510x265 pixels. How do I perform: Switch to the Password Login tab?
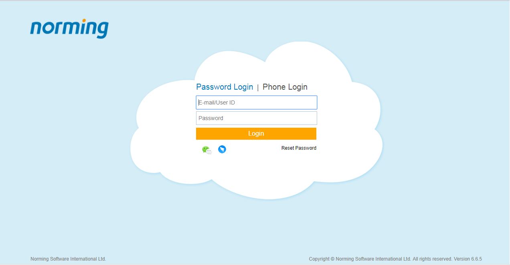pyautogui.click(x=225, y=87)
